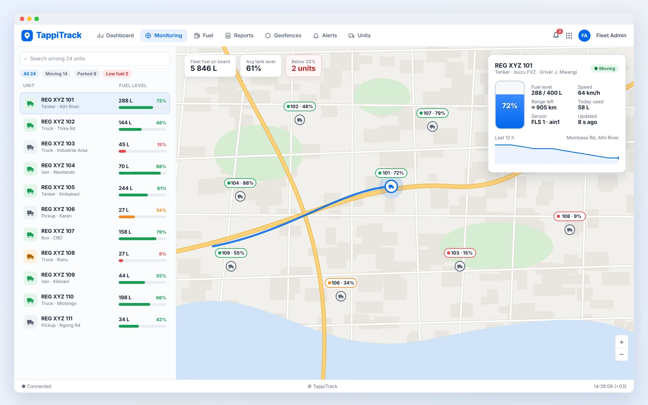Viewport: 648px width, 405px height.
Task: Click the Fleet fuel on board card
Action: [210, 66]
